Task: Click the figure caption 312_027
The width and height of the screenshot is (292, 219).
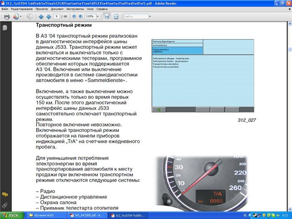Action: pyautogui.click(x=246, y=120)
